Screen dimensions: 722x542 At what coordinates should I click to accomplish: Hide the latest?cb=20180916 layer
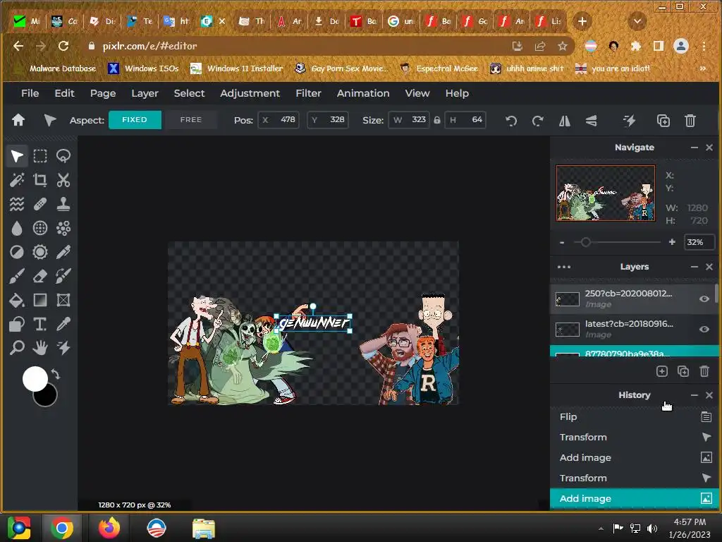coord(704,329)
